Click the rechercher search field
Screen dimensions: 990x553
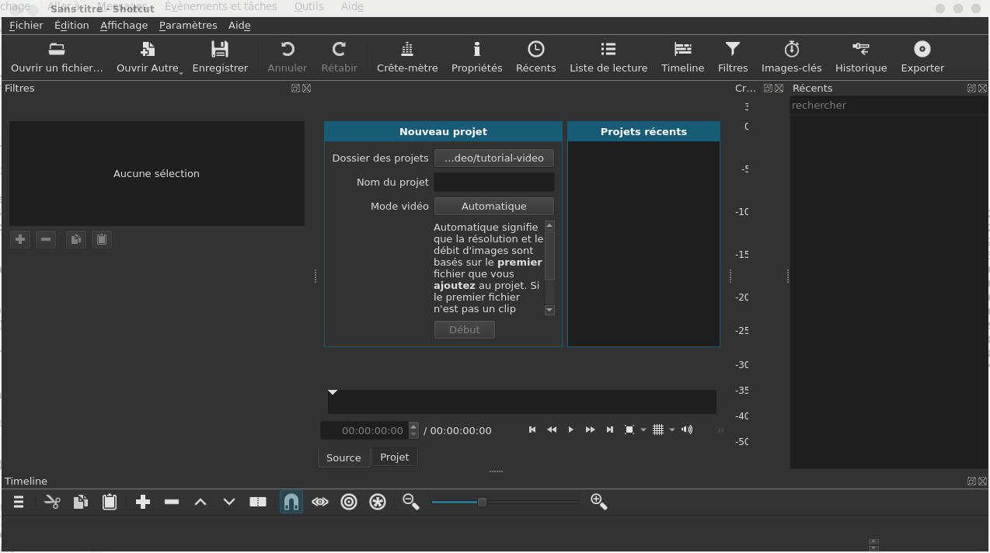coord(888,105)
